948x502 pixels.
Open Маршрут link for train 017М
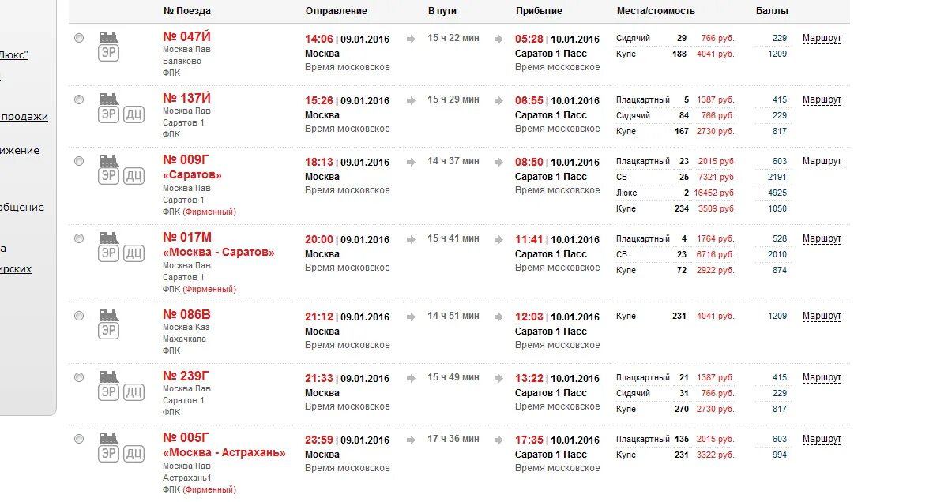point(822,238)
